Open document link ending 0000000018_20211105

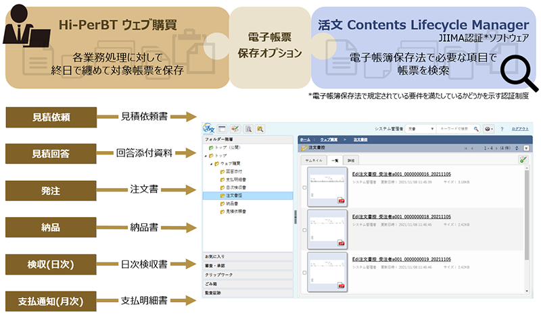[402, 217]
